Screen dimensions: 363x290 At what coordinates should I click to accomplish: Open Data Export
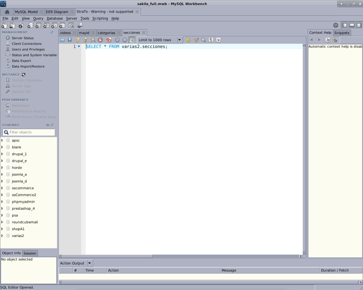21,61
